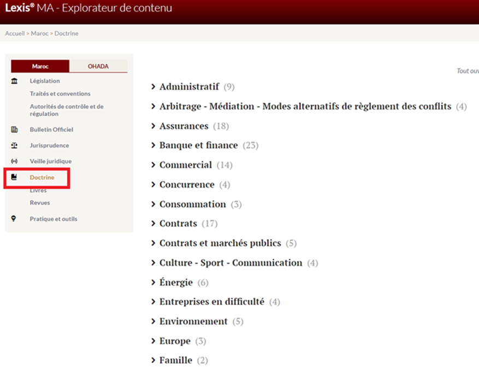The height and width of the screenshot is (374, 479).
Task: Open Veille juridique section
Action: pyautogui.click(x=51, y=161)
